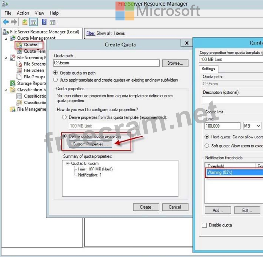Select the Create quota on path option

click(55, 73)
